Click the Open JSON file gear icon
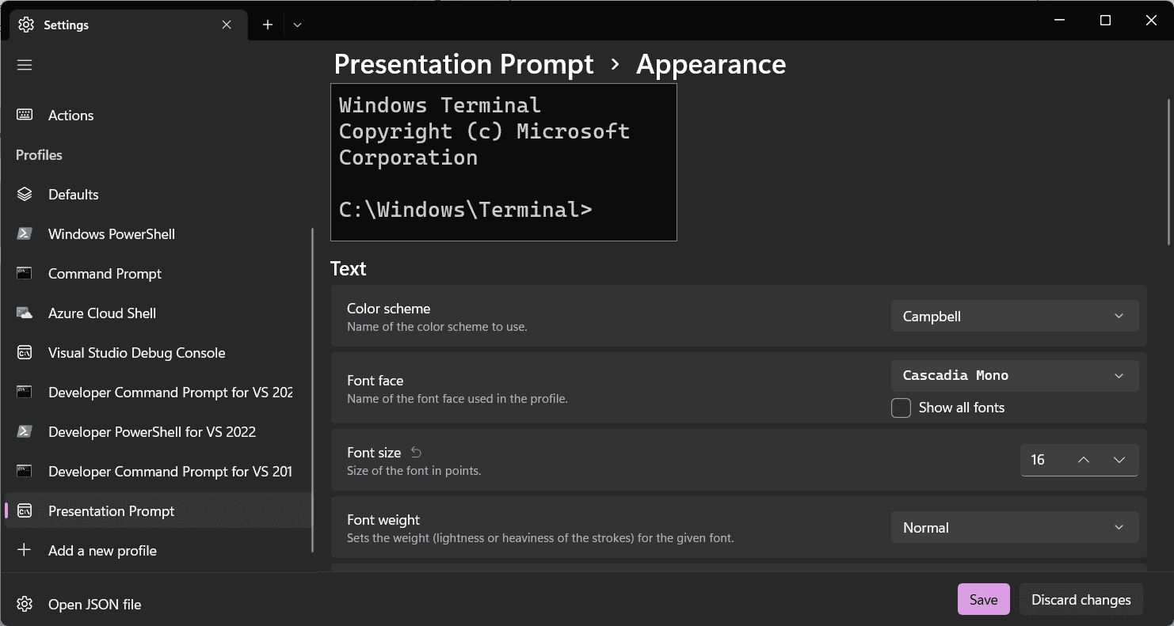 click(25, 605)
